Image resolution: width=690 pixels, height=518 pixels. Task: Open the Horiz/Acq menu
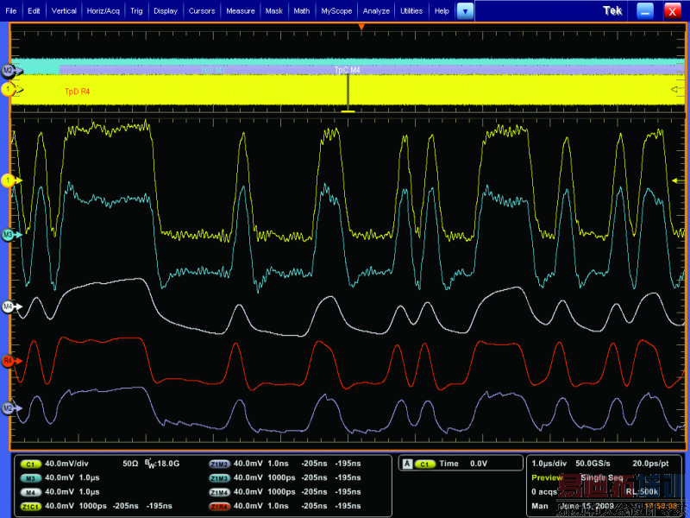coord(103,11)
